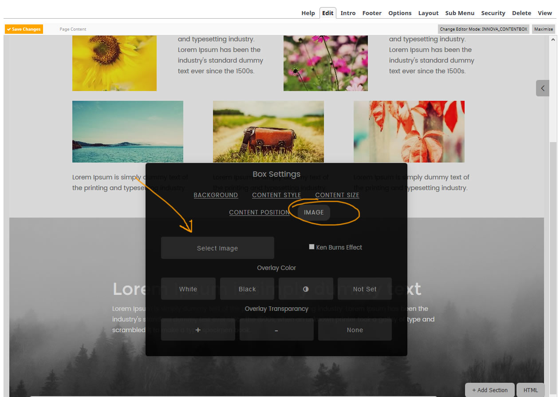The image size is (560, 397).
Task: Open the BACKGROUND tab in Box Settings
Action: (216, 195)
